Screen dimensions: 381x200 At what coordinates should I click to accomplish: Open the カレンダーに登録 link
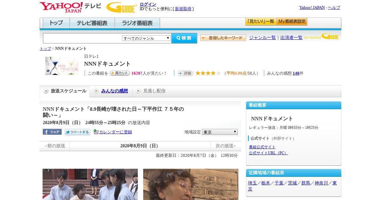click(116, 132)
